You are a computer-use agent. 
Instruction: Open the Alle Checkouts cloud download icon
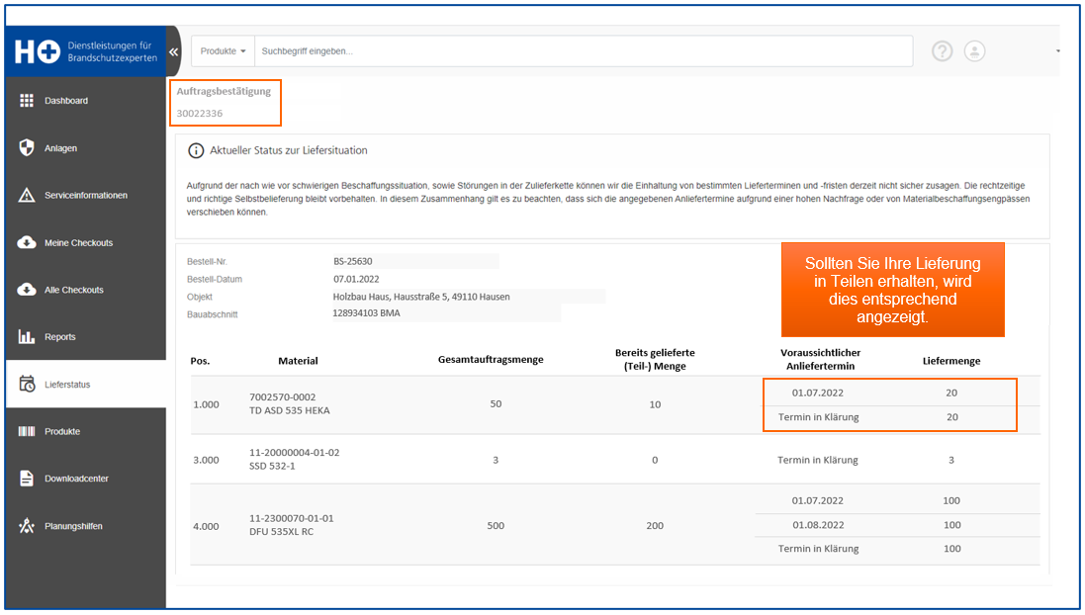point(27,289)
